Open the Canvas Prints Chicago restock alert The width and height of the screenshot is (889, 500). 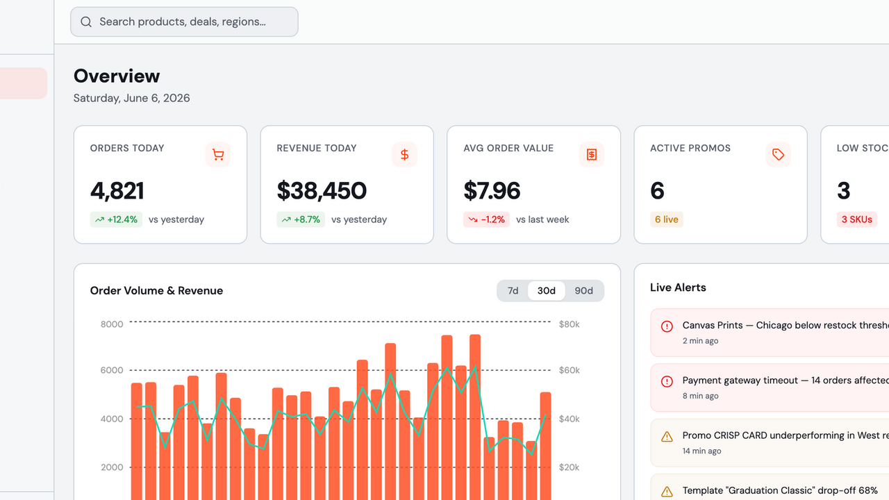click(x=770, y=333)
